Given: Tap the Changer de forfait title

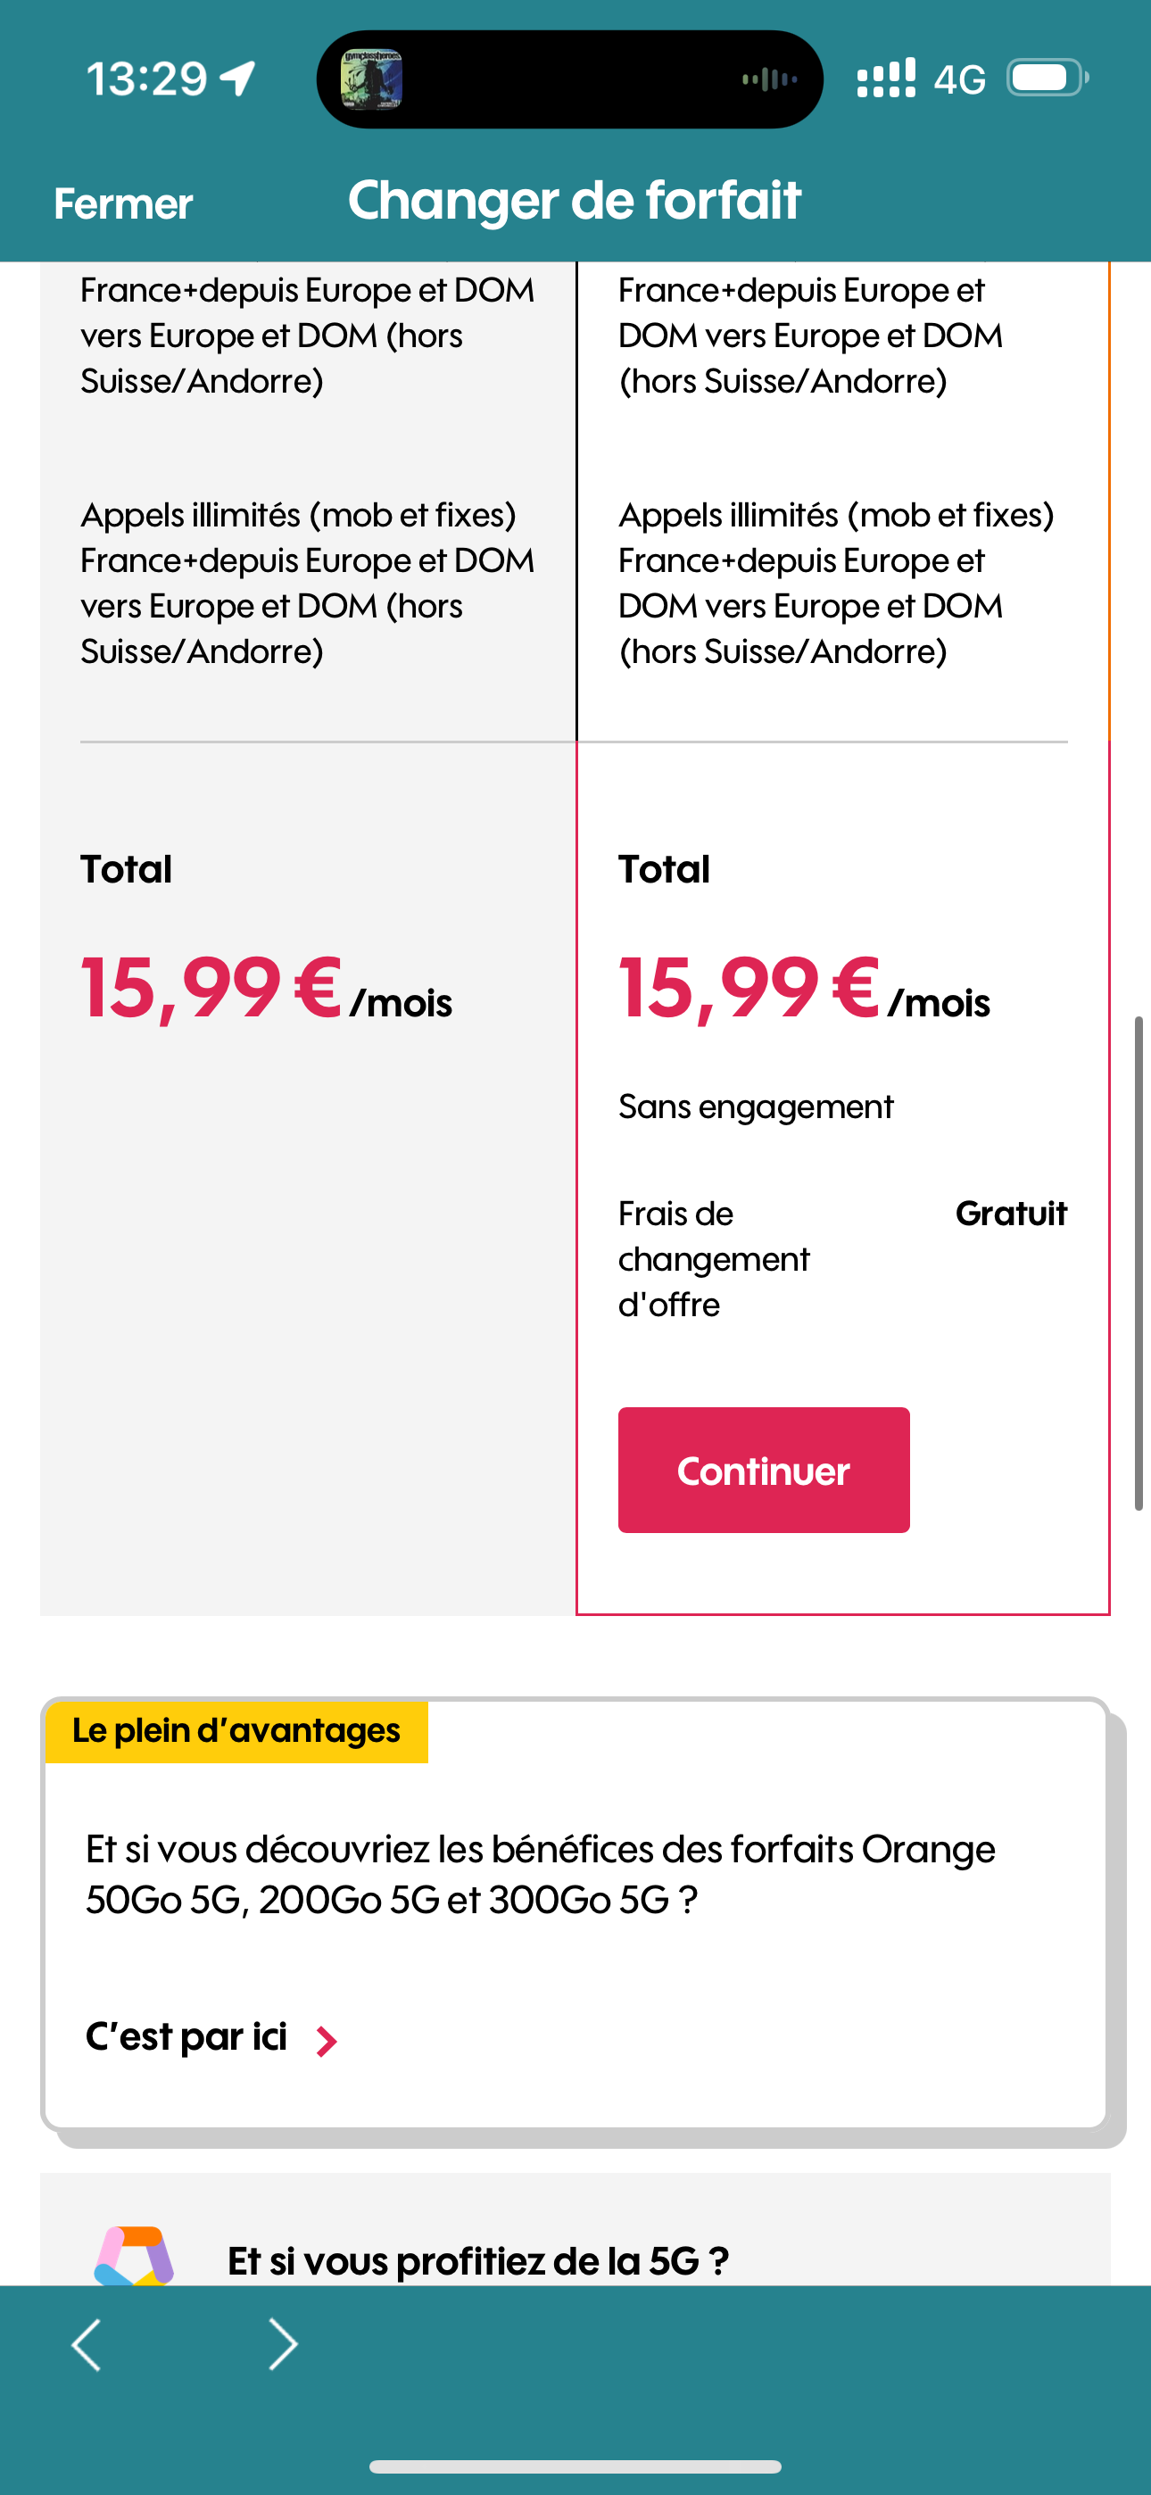Looking at the screenshot, I should tap(575, 201).
